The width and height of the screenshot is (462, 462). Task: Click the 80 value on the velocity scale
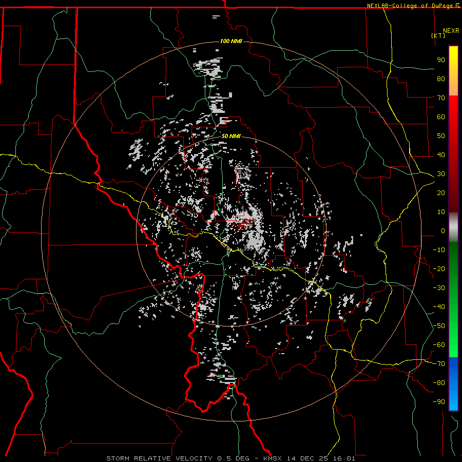click(441, 79)
